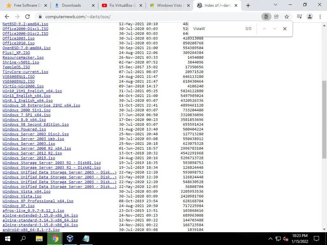Jump to next find result
Image resolution: width=327 pixels, height=245 pixels.
click(274, 29)
